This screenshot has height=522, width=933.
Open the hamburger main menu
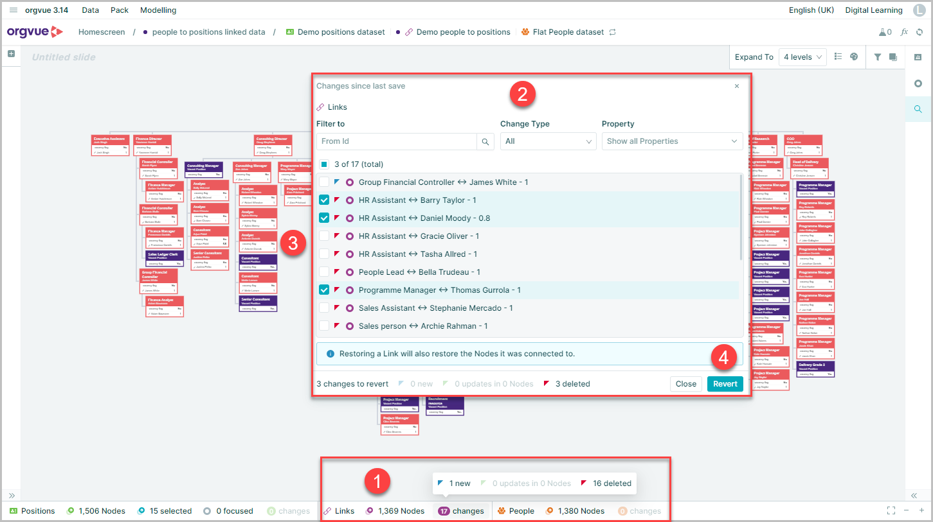coord(13,10)
